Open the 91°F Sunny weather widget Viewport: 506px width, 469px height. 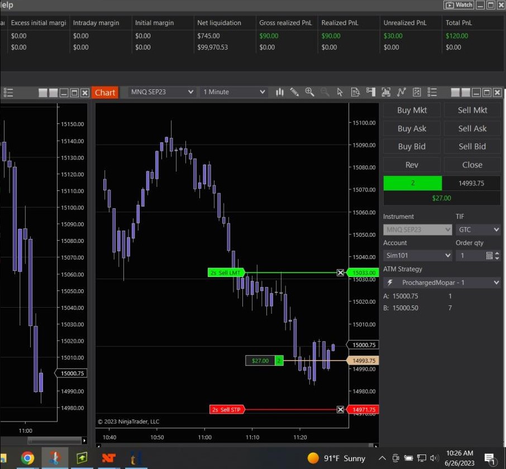tap(336, 458)
